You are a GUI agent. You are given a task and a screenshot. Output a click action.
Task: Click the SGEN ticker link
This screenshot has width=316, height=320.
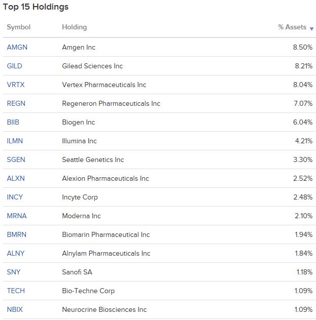[16, 159]
